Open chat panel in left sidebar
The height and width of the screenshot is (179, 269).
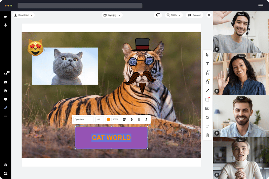(6, 82)
